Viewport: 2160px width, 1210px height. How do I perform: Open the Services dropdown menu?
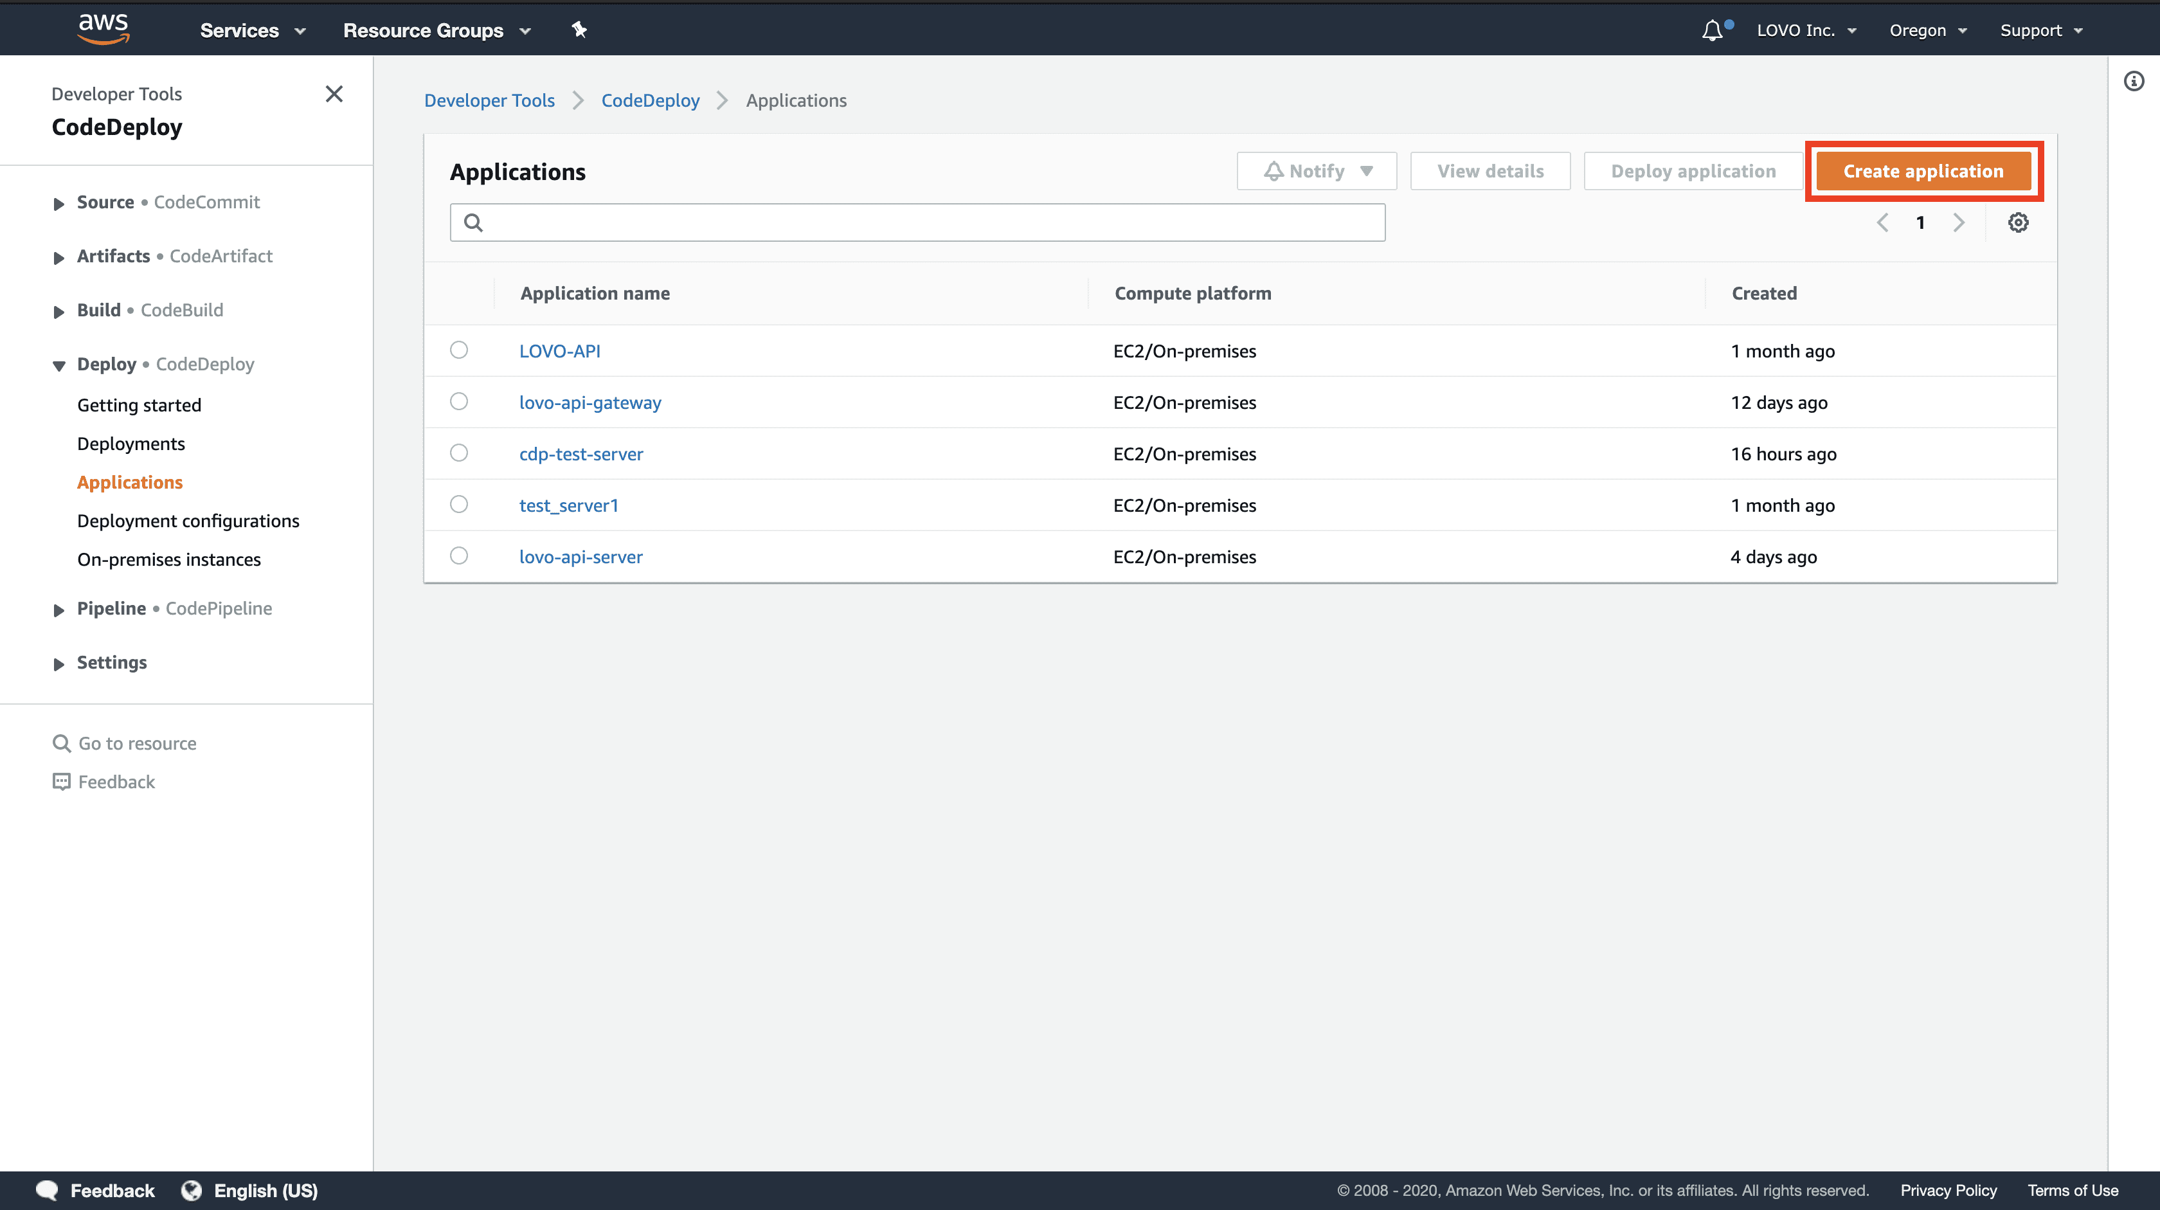pos(253,30)
